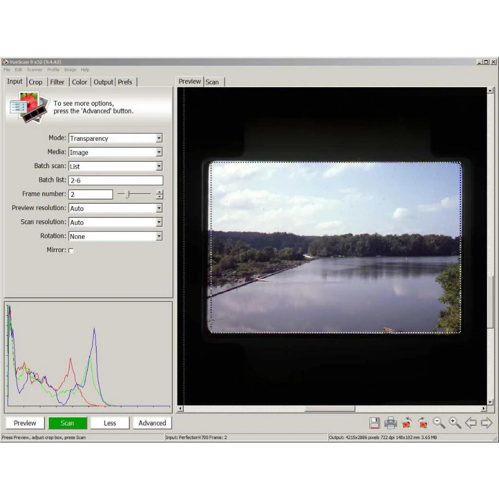Click the Frame number slider handle
The height and width of the screenshot is (499, 499).
pos(127,194)
